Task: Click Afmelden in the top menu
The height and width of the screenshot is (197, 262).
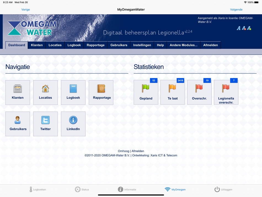Action: (210, 45)
